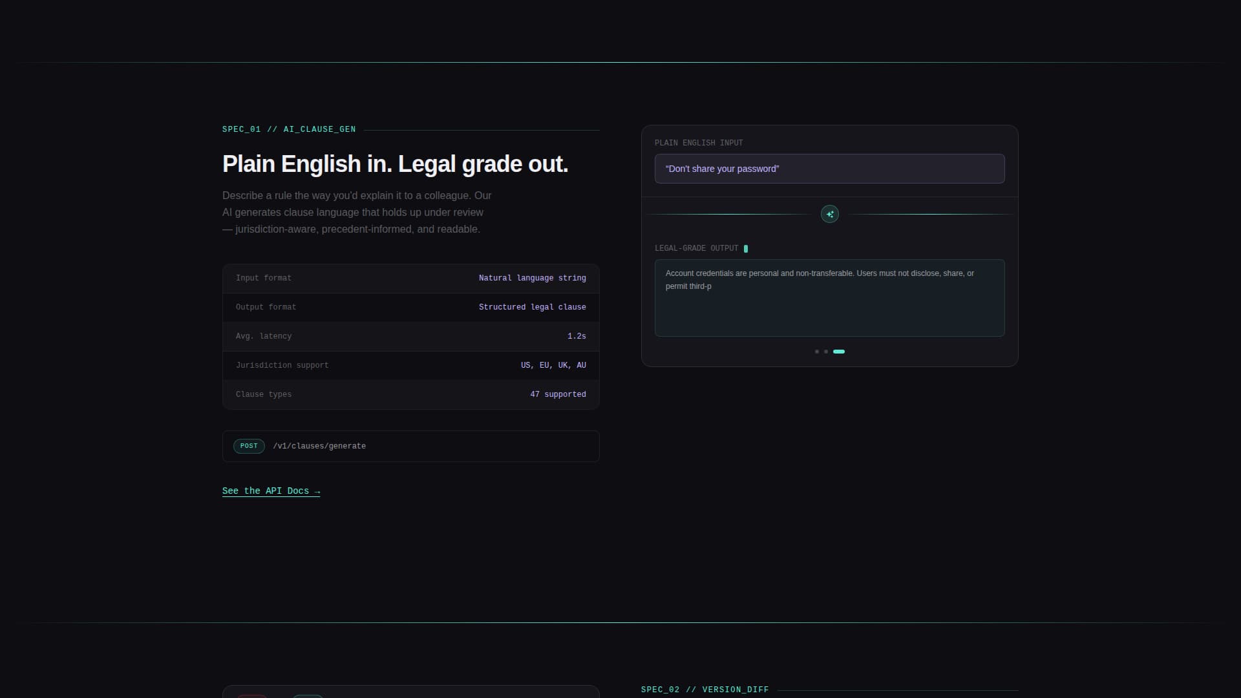1241x698 pixels.
Task: Click the active third carousel indicator
Action: pyautogui.click(x=839, y=352)
